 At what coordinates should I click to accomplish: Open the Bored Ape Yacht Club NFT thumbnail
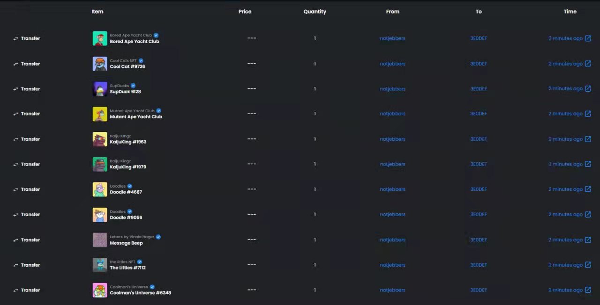tap(100, 38)
